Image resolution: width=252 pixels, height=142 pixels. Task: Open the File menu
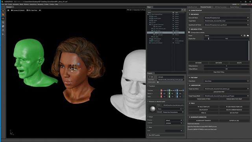(x=3, y=4)
